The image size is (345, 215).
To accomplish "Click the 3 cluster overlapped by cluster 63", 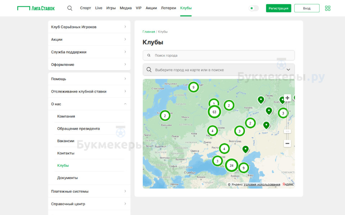I will tap(213, 102).
